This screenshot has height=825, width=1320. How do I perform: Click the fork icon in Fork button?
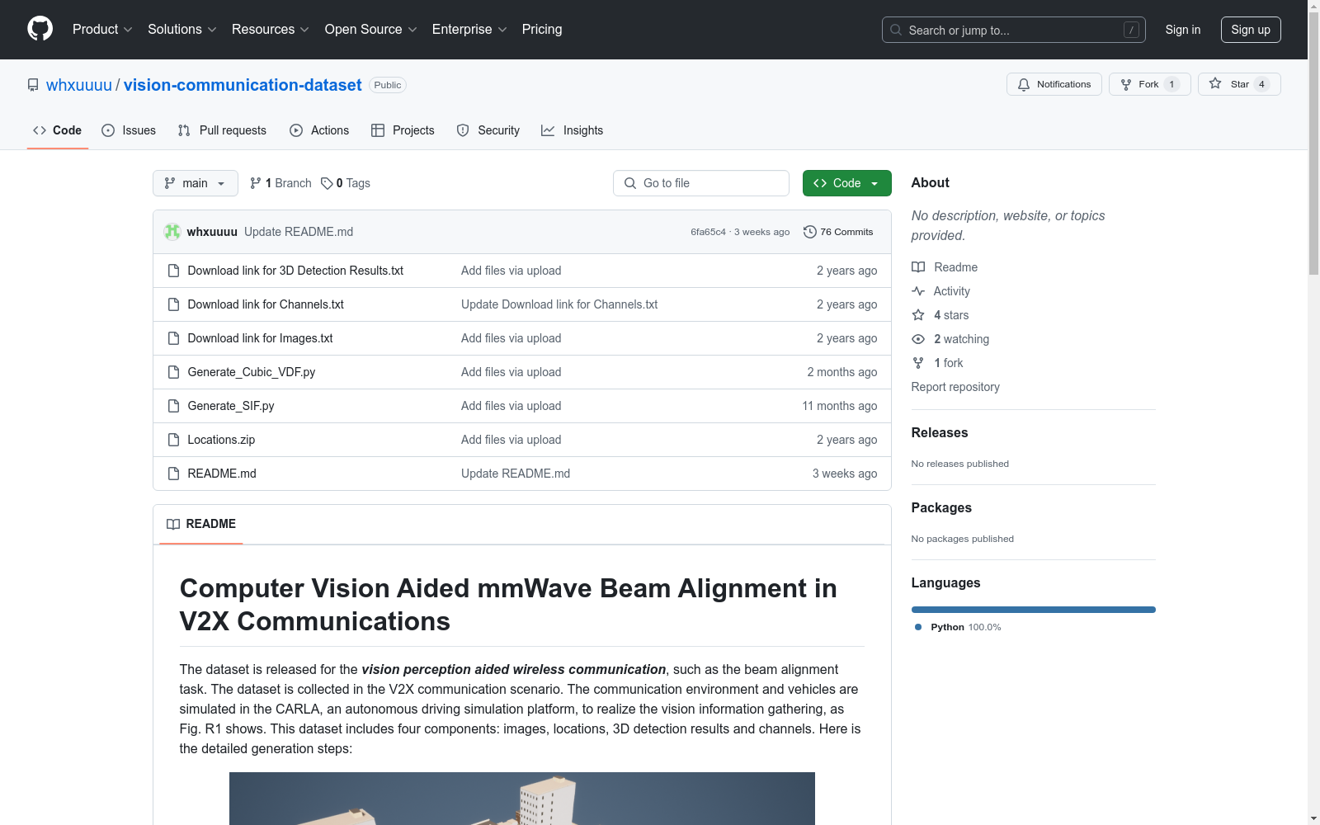point(1126,84)
